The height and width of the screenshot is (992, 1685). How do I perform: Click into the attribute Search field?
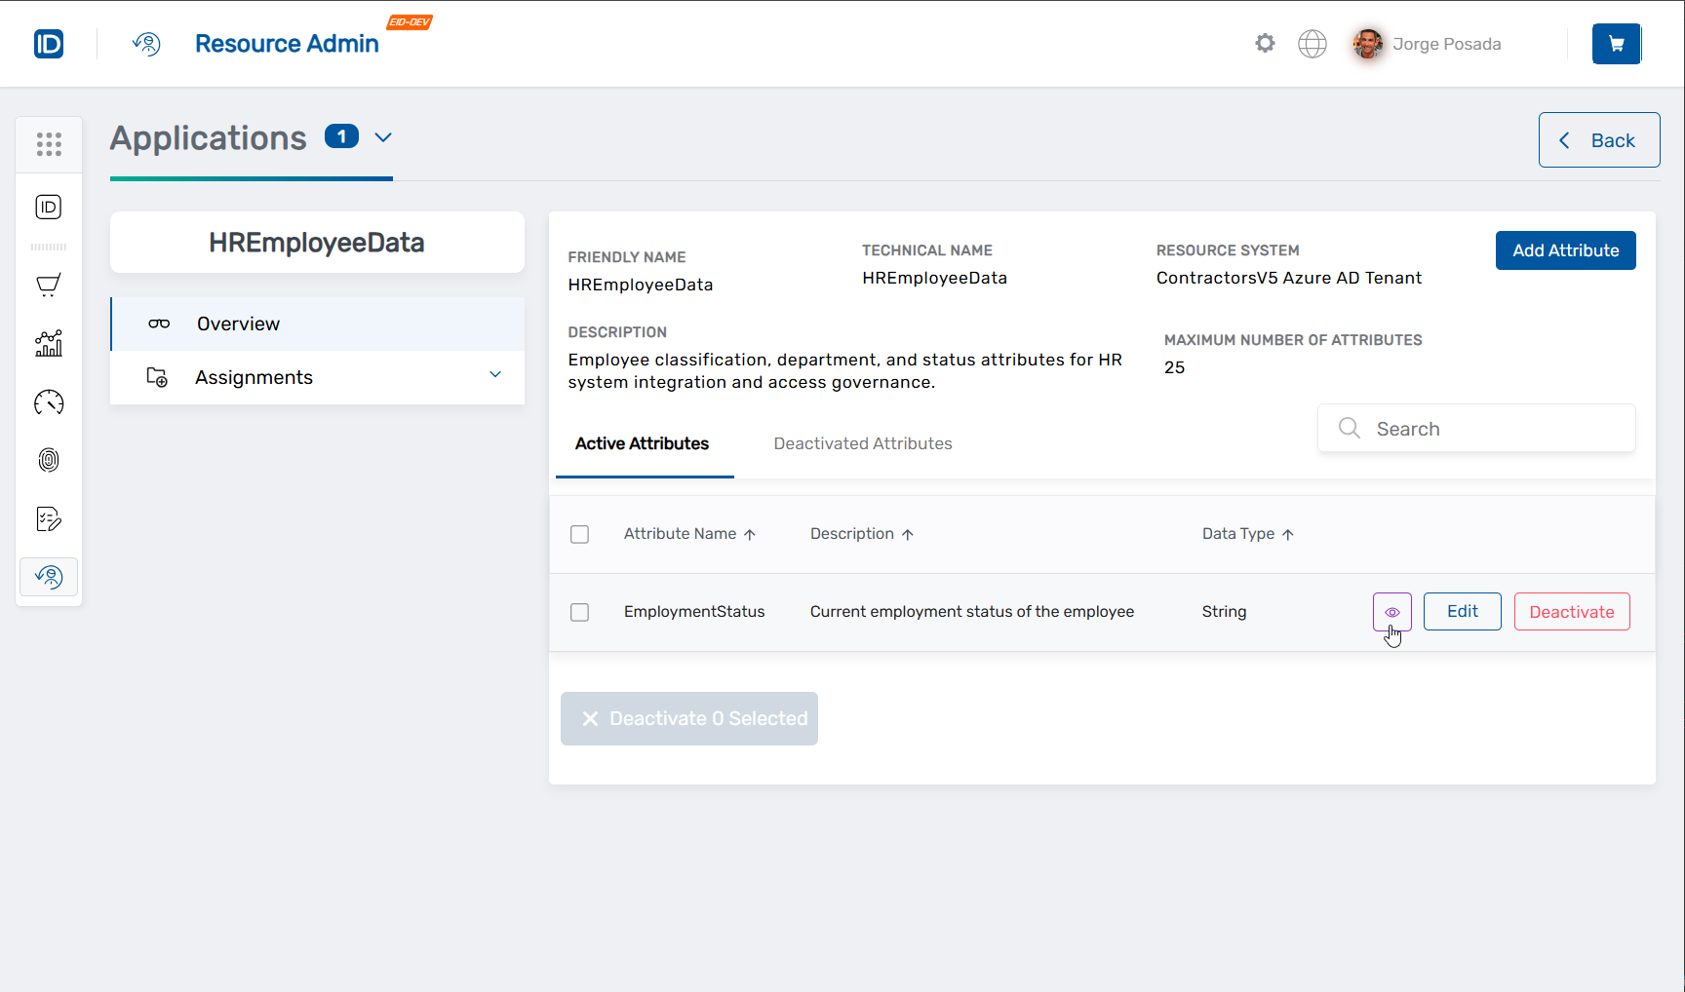(x=1492, y=429)
